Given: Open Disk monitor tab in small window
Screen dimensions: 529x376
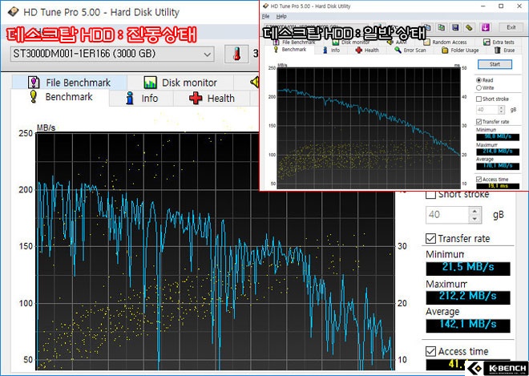Looking at the screenshot, I should click(351, 42).
